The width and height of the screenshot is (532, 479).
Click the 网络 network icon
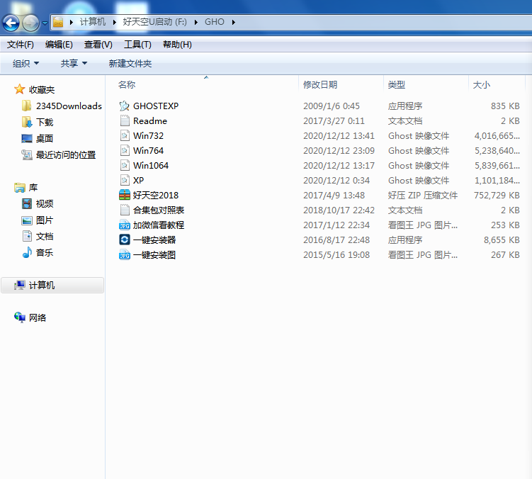20,317
